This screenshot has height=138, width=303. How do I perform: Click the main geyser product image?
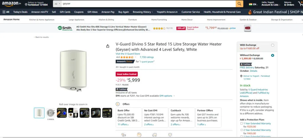(x=73, y=70)
